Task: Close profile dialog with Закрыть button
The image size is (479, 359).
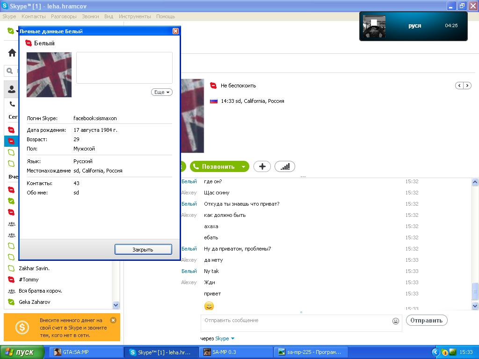Action: pyautogui.click(x=143, y=250)
